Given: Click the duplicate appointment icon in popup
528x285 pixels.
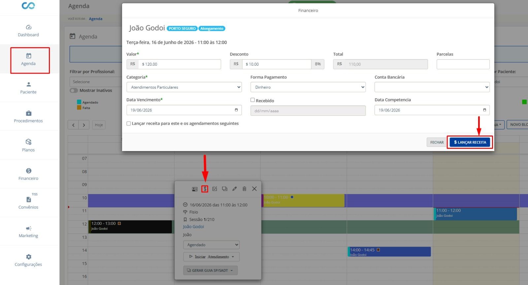Looking at the screenshot, I should (225, 189).
